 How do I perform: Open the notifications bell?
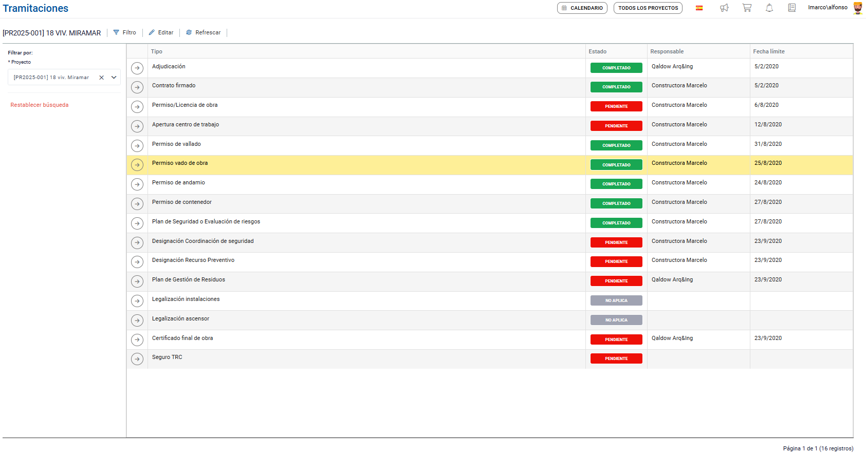click(x=769, y=8)
